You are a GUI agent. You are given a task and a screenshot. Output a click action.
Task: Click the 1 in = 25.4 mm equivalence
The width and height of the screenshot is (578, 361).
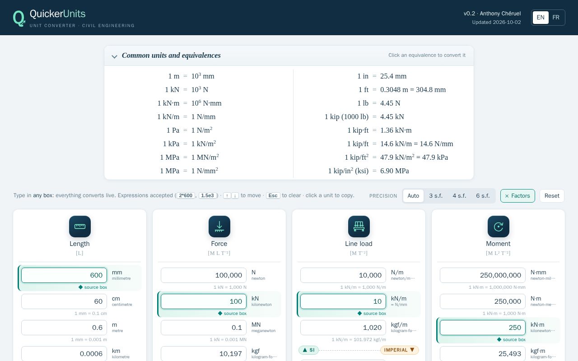[x=382, y=76]
